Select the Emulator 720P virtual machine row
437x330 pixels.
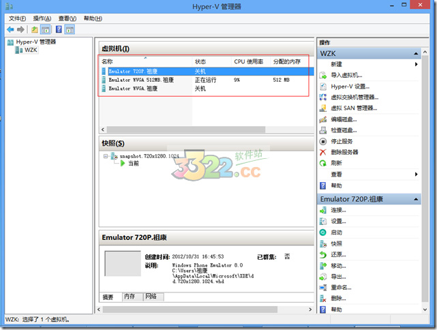[207, 72]
